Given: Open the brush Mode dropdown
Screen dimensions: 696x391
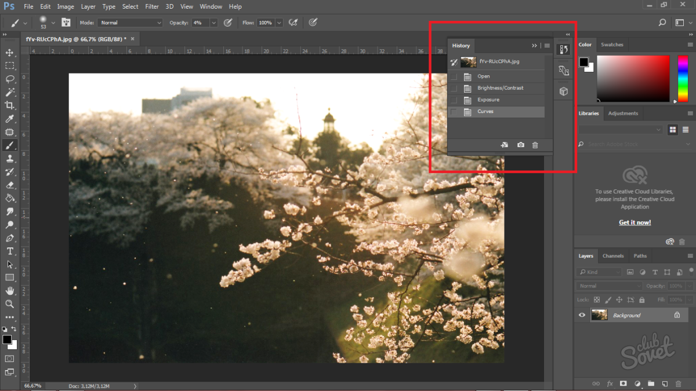Looking at the screenshot, I should point(130,23).
